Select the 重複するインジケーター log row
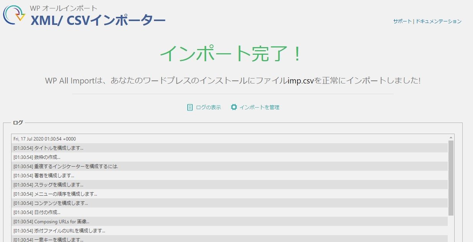The height and width of the screenshot is (242, 473). (x=229, y=166)
